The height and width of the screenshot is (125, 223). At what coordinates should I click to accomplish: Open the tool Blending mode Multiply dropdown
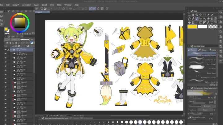(x=209, y=106)
